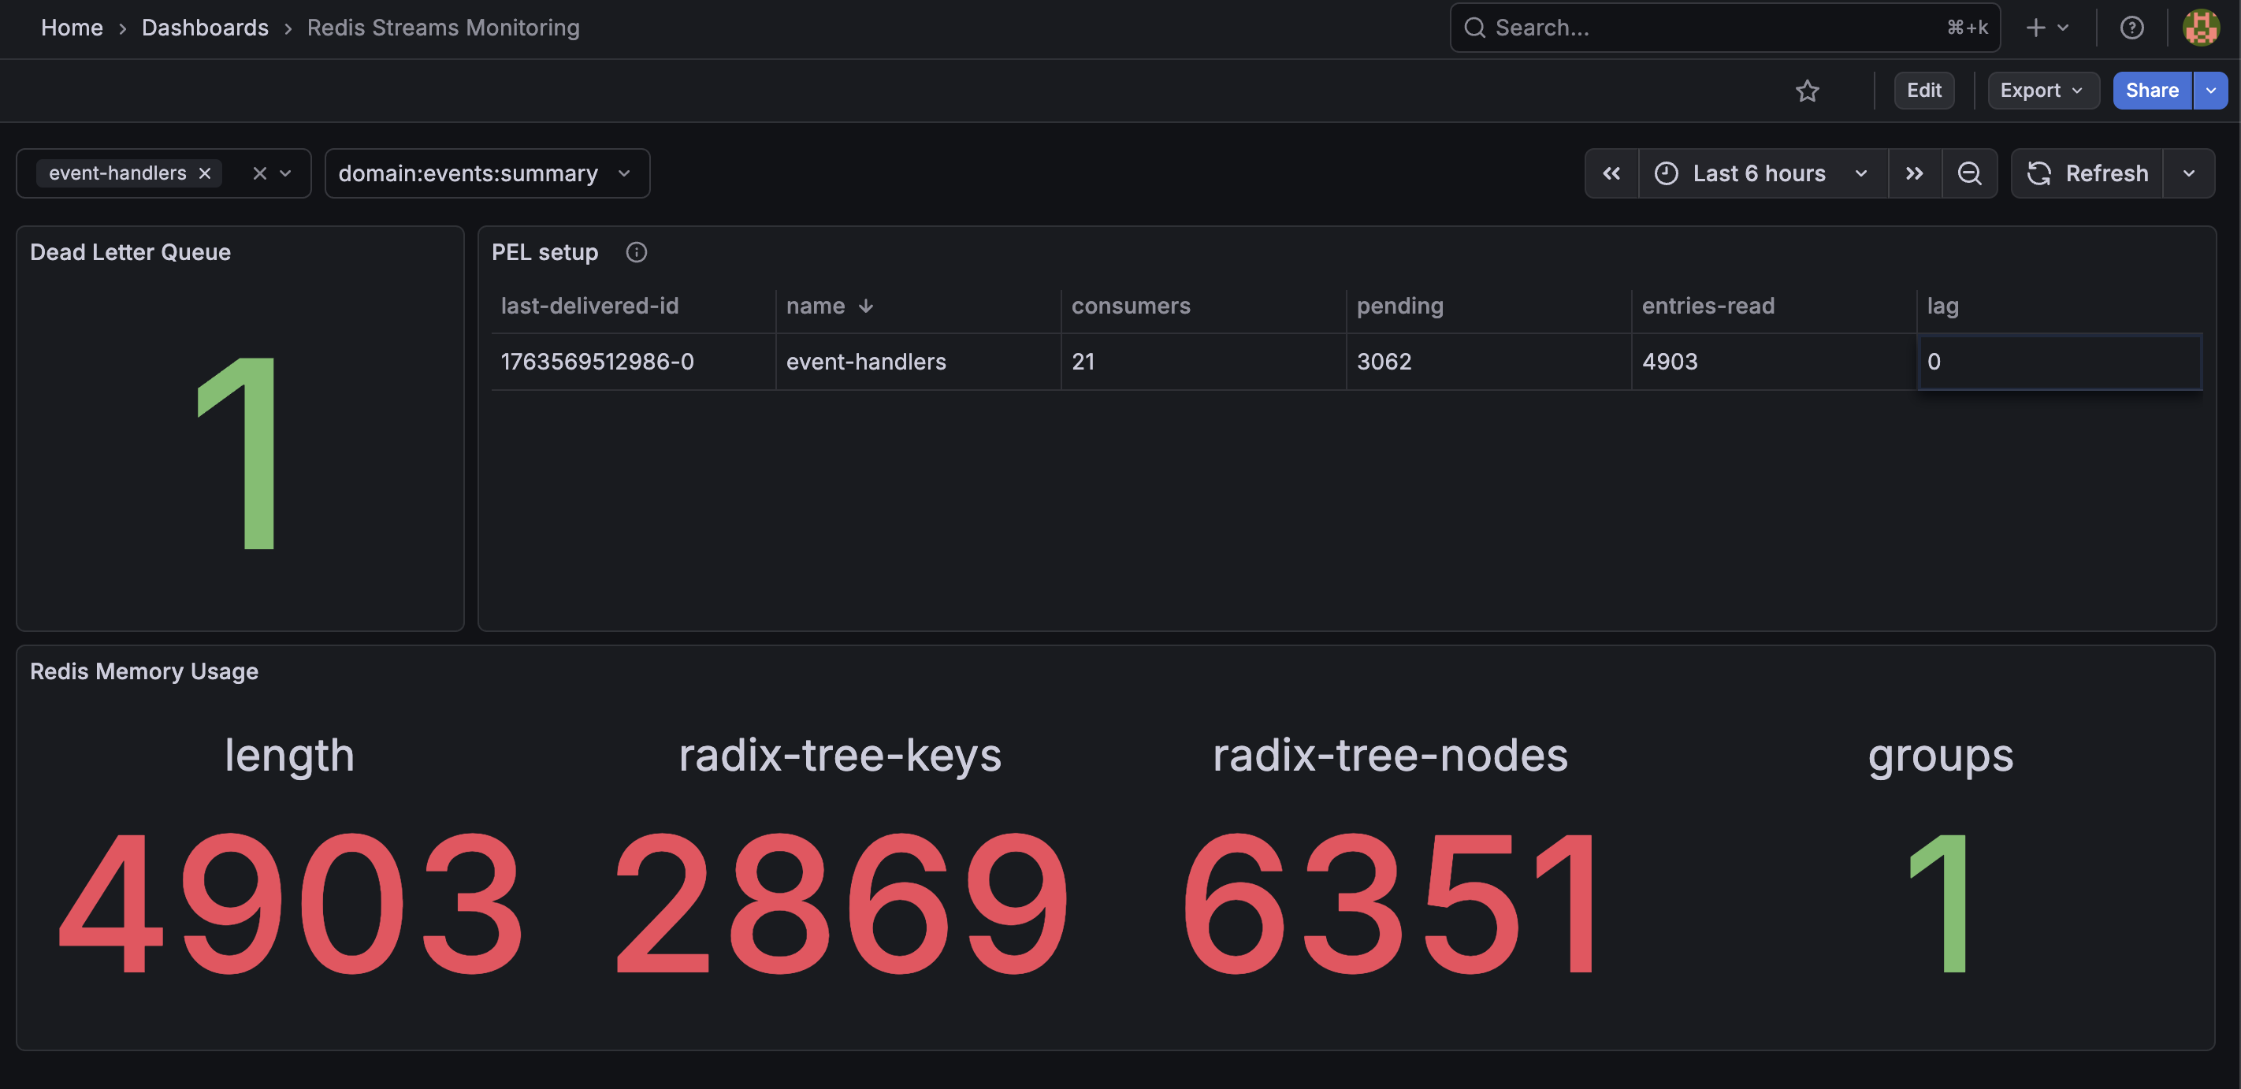This screenshot has height=1089, width=2241.
Task: Remove the event-handlers filter tag
Action: click(x=206, y=173)
